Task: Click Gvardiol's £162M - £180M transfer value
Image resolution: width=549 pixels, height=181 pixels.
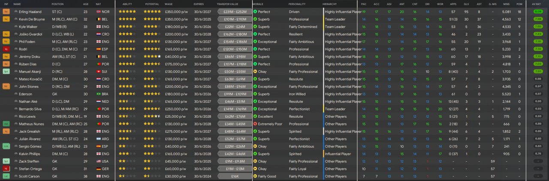Action: click(x=235, y=34)
